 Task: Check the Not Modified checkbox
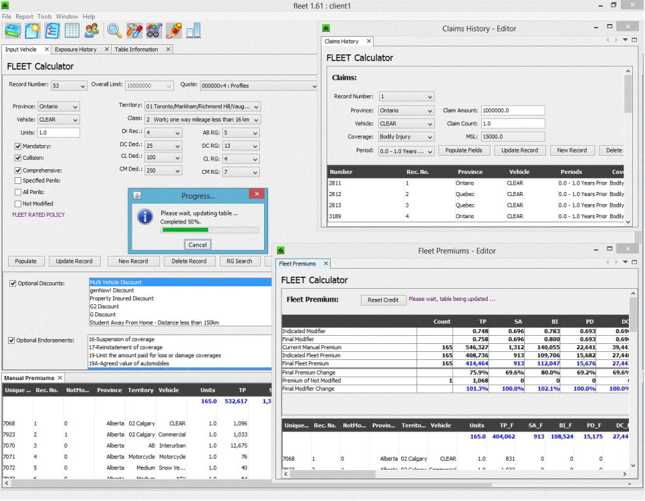point(17,203)
